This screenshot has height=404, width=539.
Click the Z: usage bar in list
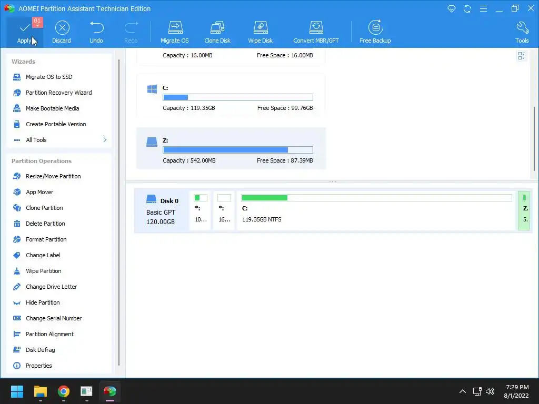[238, 150]
